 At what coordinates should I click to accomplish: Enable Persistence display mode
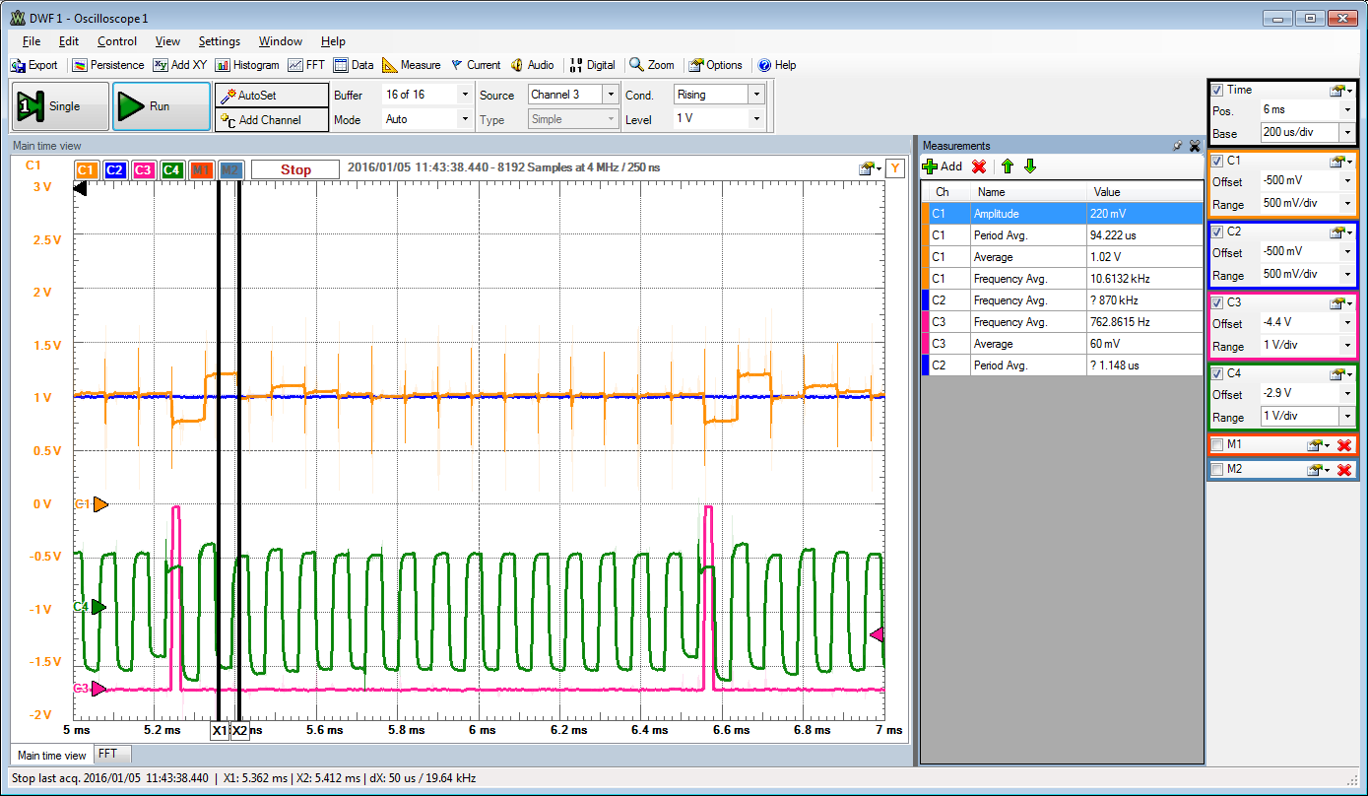[108, 65]
